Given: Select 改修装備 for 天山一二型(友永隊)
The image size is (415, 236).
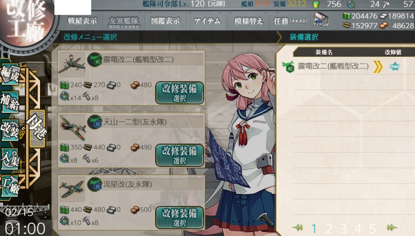Looking at the screenshot, I should coord(180,155).
